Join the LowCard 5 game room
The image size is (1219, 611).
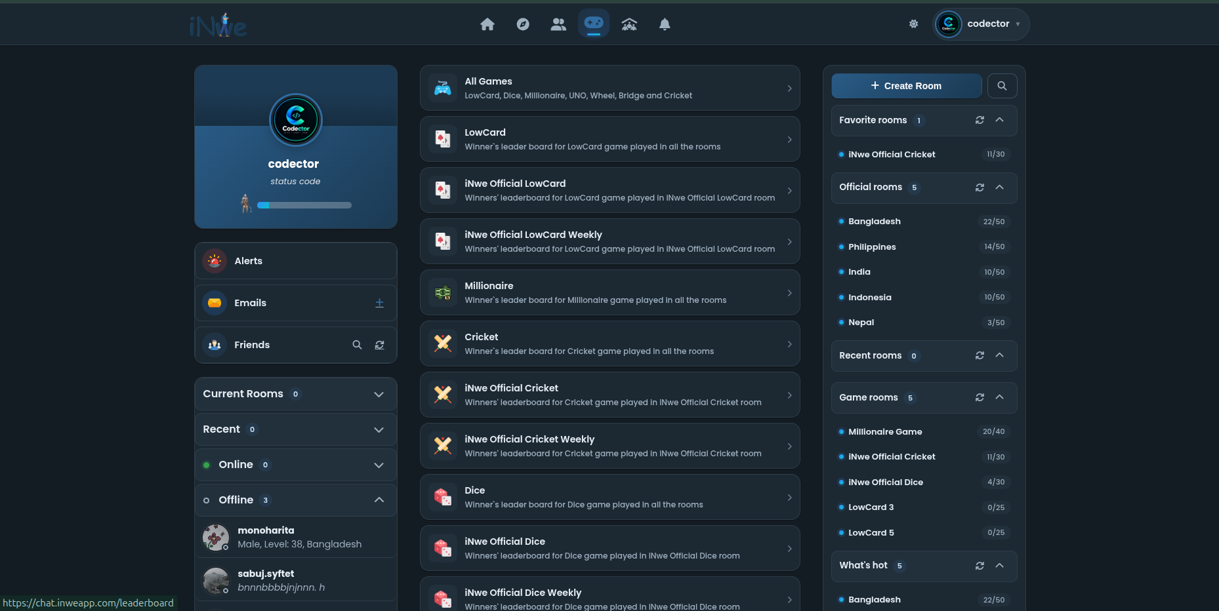[924, 533]
